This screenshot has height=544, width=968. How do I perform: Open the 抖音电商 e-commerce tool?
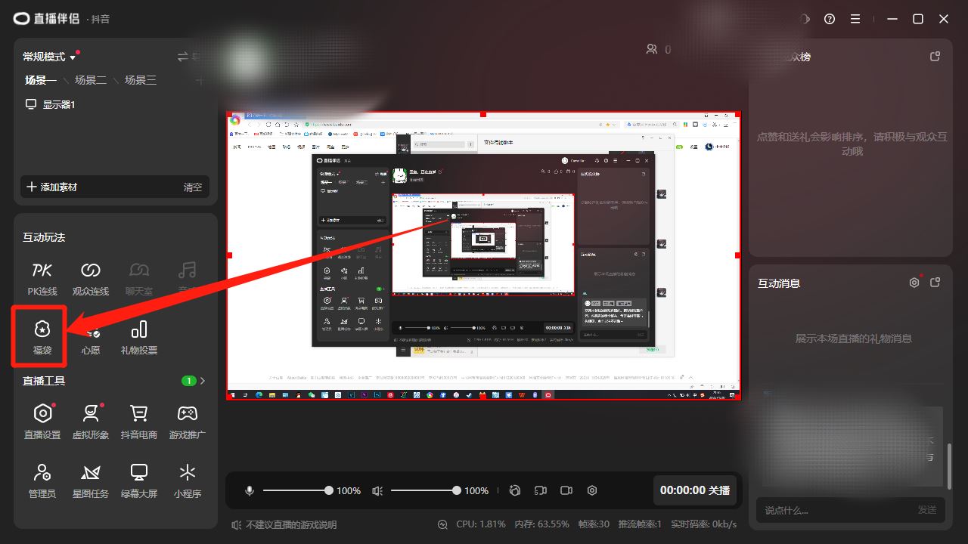[x=139, y=421]
